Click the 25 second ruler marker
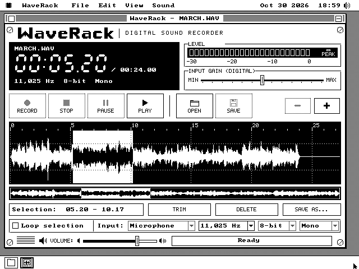The height and width of the screenshot is (269, 359). click(316, 126)
